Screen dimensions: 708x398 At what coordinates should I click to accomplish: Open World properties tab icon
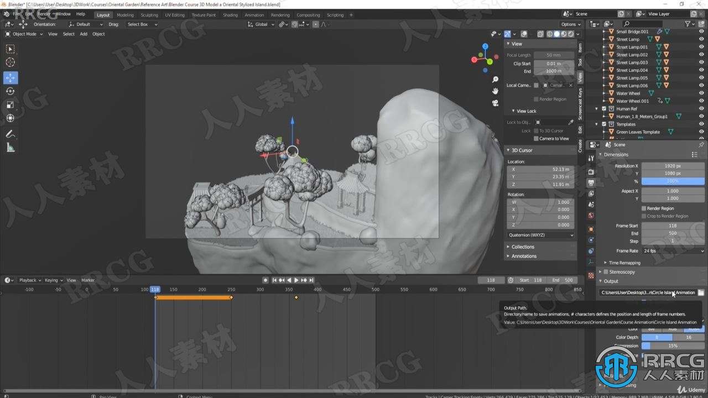click(591, 216)
